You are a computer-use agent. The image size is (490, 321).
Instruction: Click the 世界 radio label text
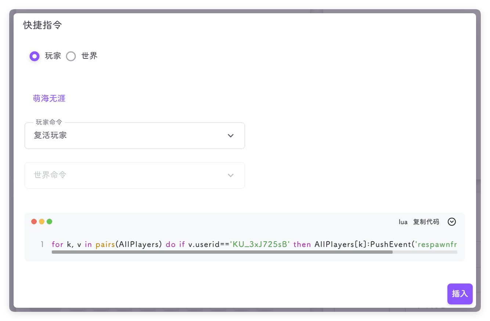tap(89, 56)
